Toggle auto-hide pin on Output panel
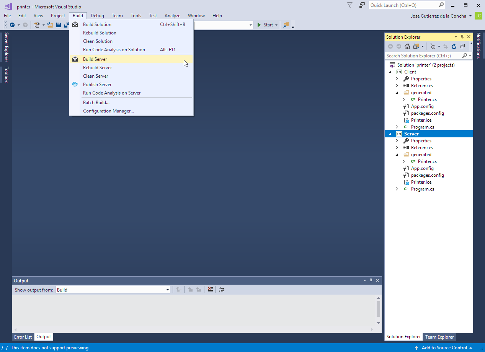Screen dimensions: 485x352 click(x=371, y=281)
